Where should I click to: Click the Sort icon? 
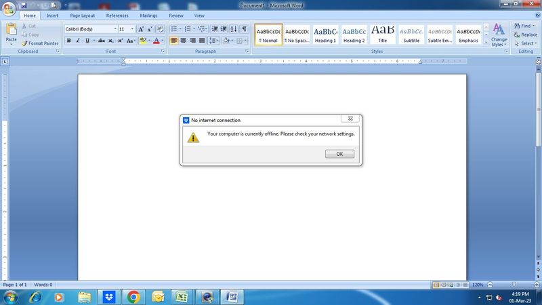click(234, 28)
